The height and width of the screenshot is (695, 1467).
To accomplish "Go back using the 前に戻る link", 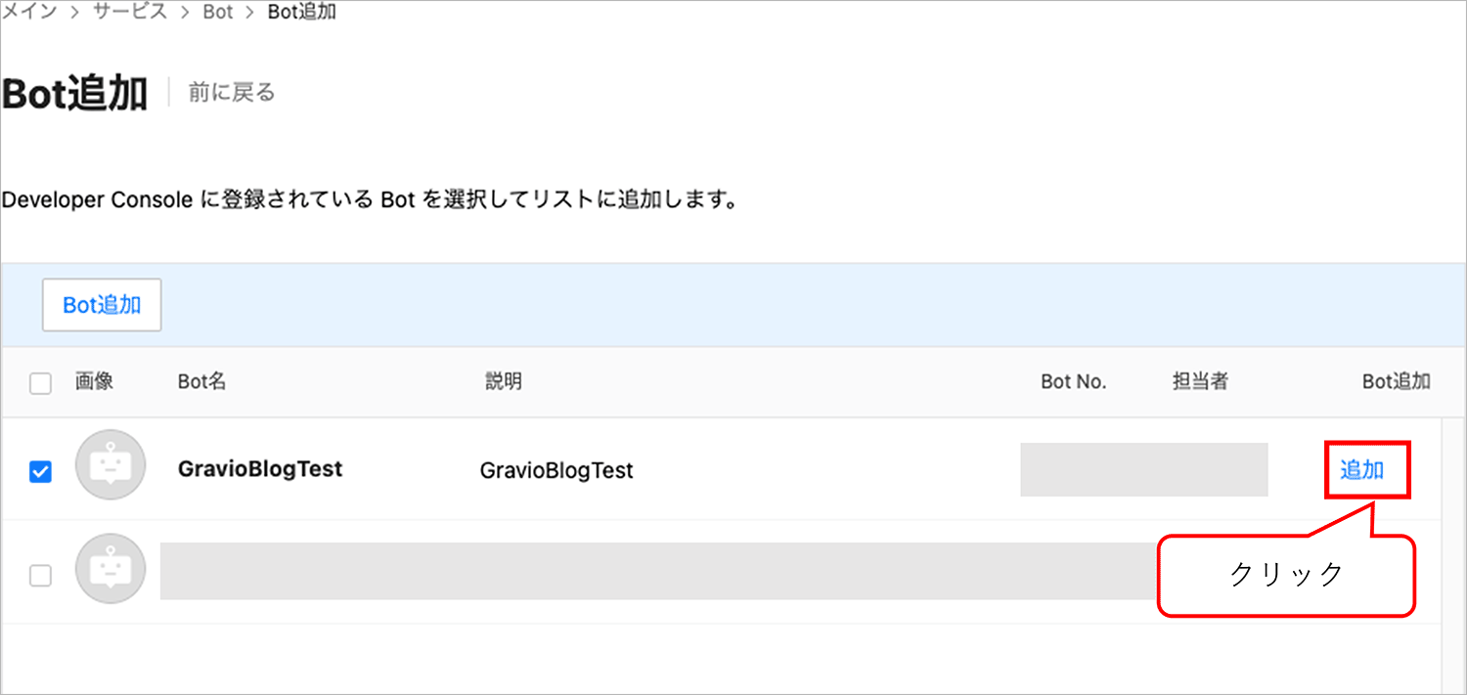I will pos(232,93).
